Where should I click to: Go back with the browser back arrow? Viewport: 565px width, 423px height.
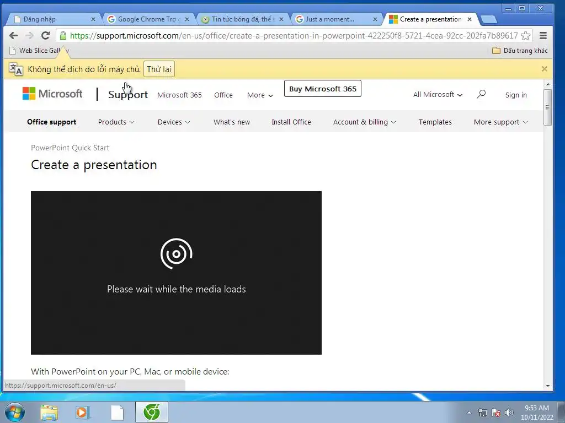14,35
